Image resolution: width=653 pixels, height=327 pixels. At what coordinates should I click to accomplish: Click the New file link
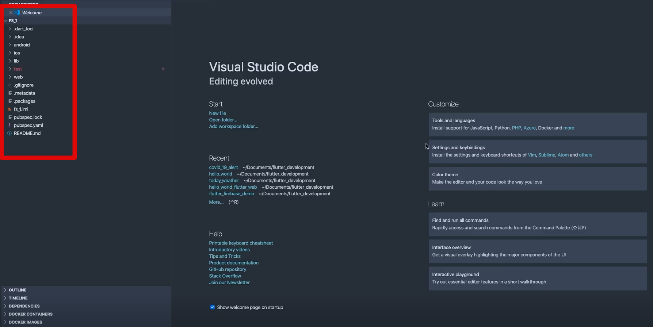tap(217, 113)
